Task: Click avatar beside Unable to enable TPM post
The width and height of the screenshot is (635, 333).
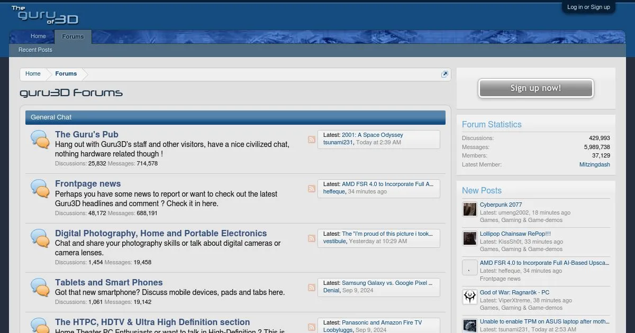Action: click(470, 326)
